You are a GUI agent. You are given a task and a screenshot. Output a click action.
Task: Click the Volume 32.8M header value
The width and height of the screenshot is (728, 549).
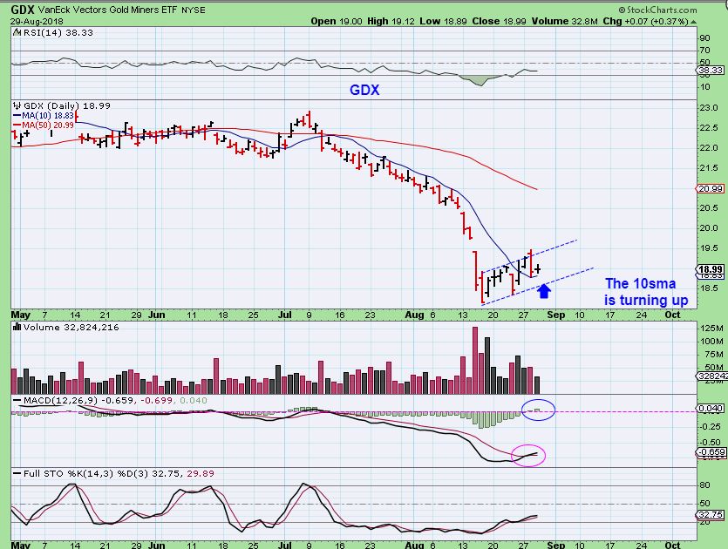tap(565, 21)
